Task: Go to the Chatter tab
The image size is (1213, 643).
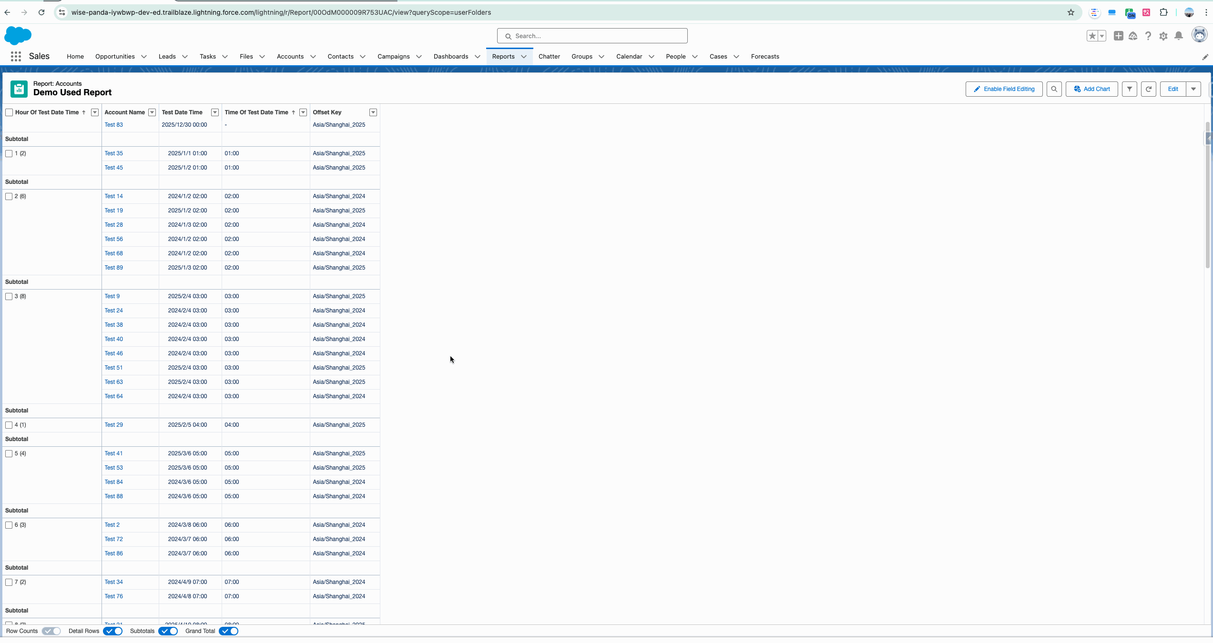Action: [x=549, y=57]
